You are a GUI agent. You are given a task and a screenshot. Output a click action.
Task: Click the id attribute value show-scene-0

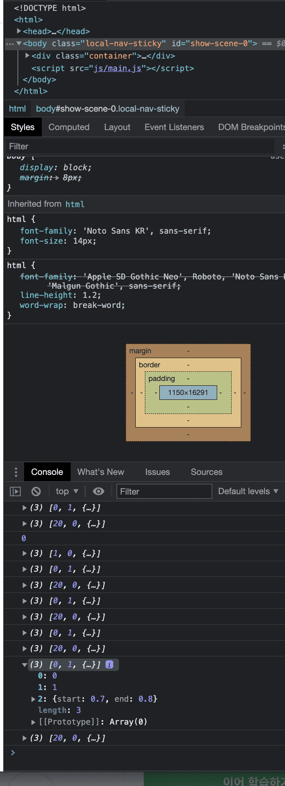click(219, 43)
